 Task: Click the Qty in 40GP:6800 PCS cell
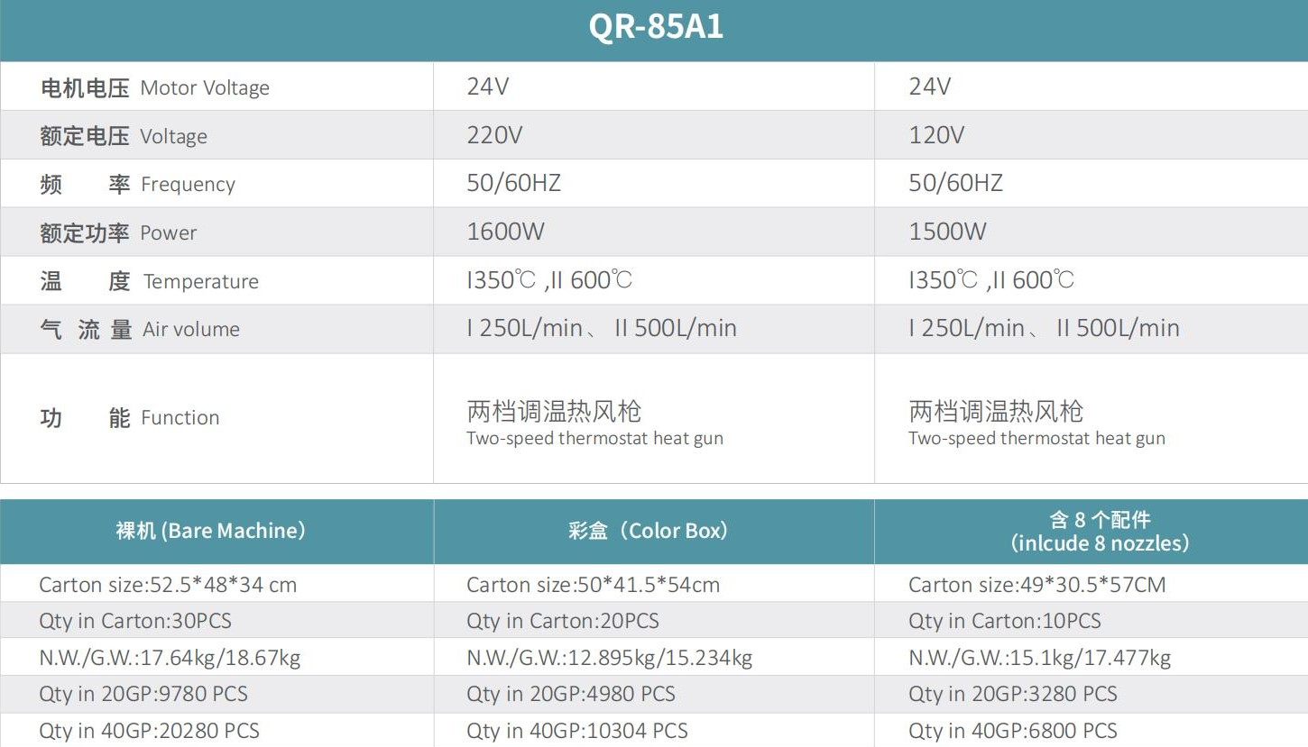coord(1013,731)
